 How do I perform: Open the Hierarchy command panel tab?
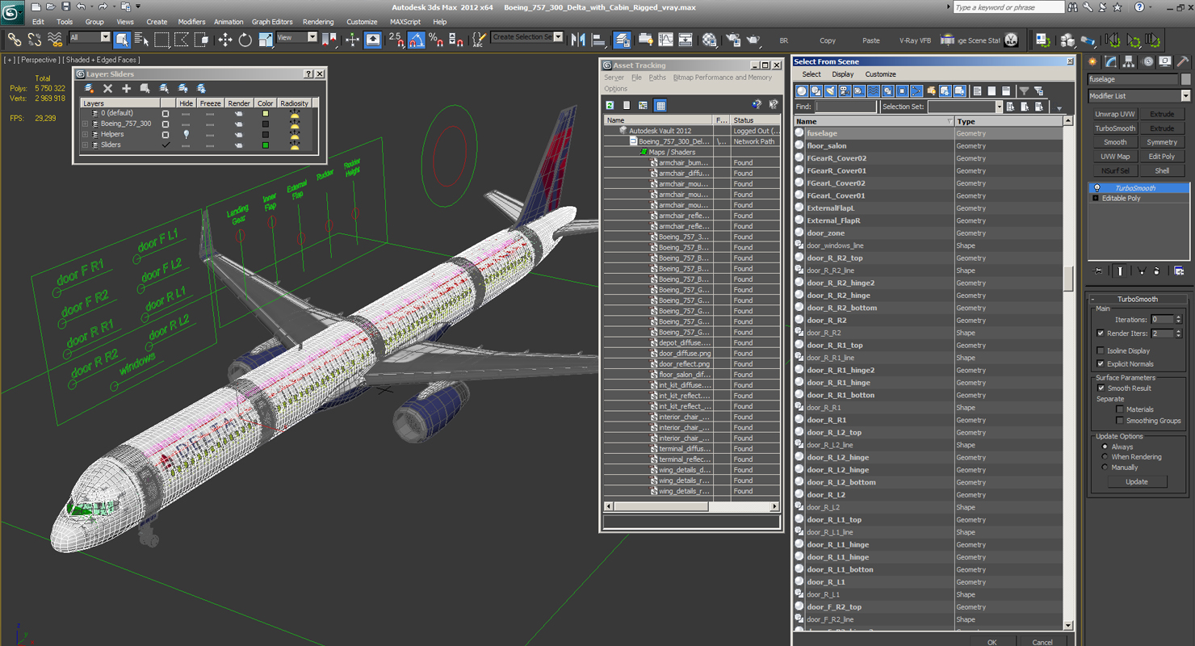(1129, 61)
